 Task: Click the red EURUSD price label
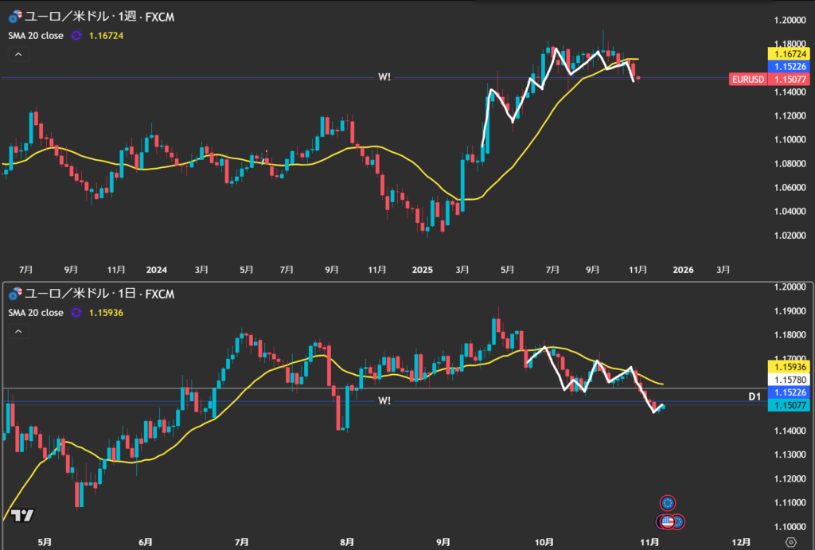[x=747, y=79]
